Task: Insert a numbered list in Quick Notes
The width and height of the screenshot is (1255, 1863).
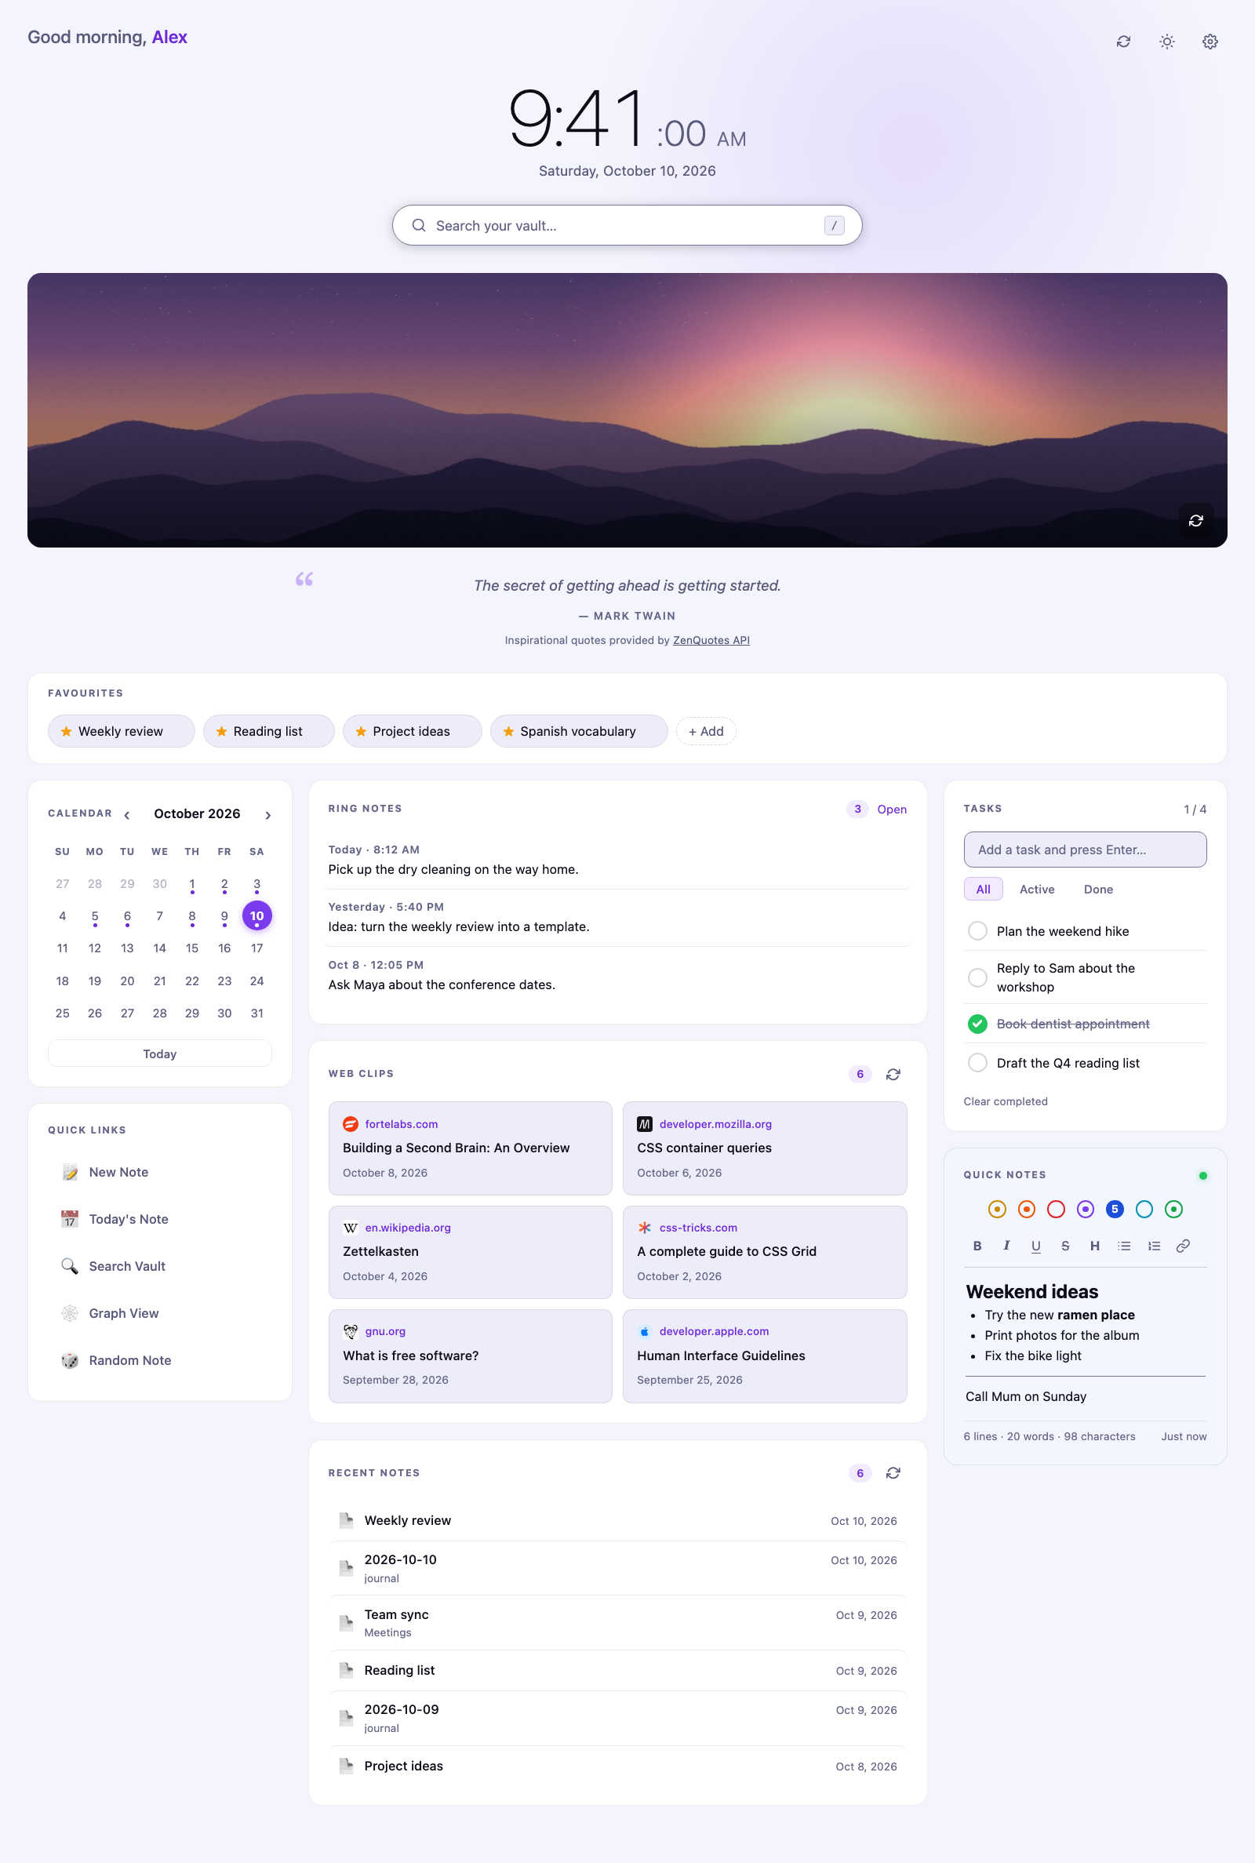Action: tap(1154, 1245)
